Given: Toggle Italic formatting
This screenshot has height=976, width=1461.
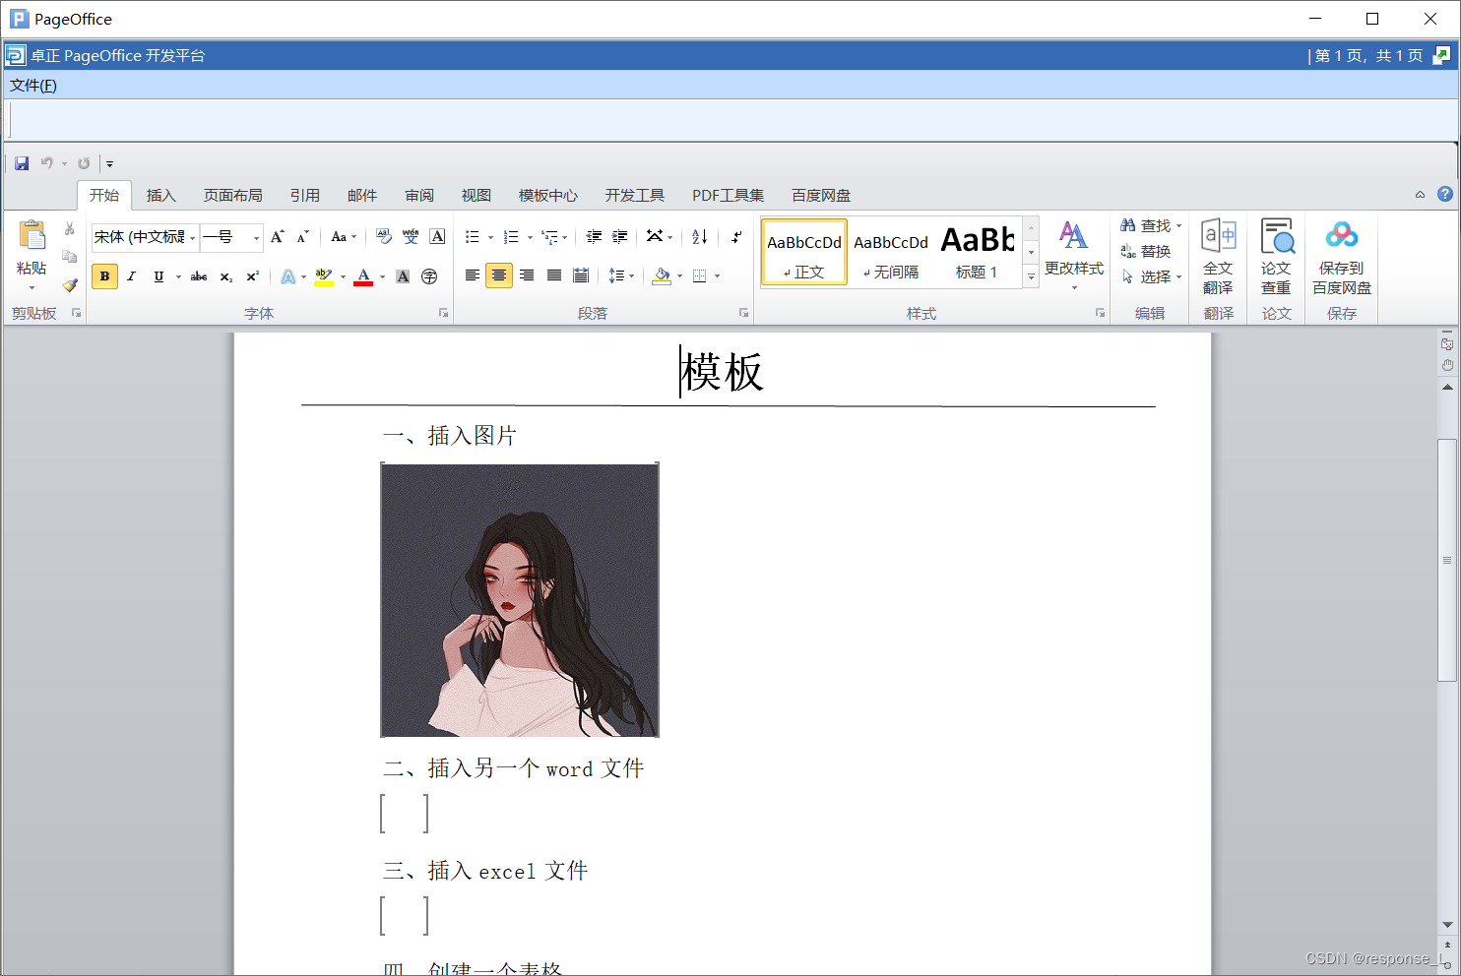Looking at the screenshot, I should [x=131, y=276].
